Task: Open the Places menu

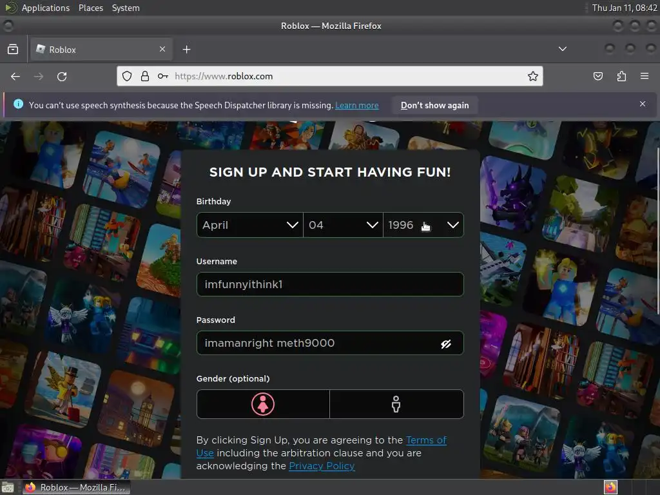Action: point(91,8)
